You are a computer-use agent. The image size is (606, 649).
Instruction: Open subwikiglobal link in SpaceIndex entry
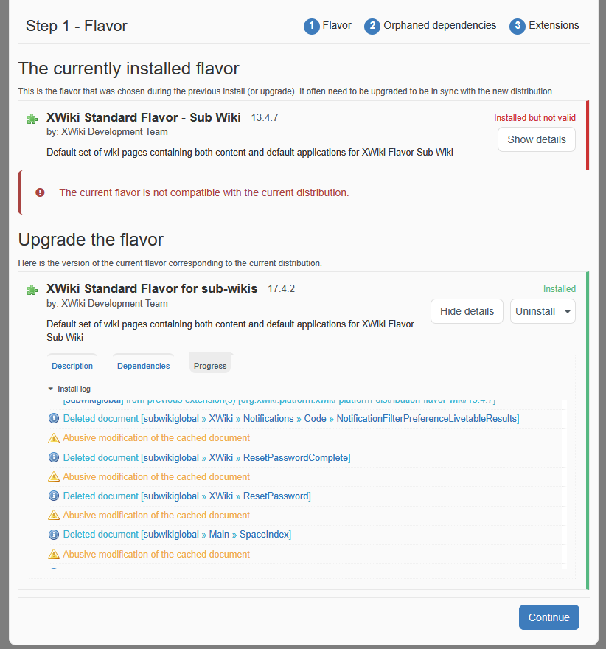coord(171,535)
